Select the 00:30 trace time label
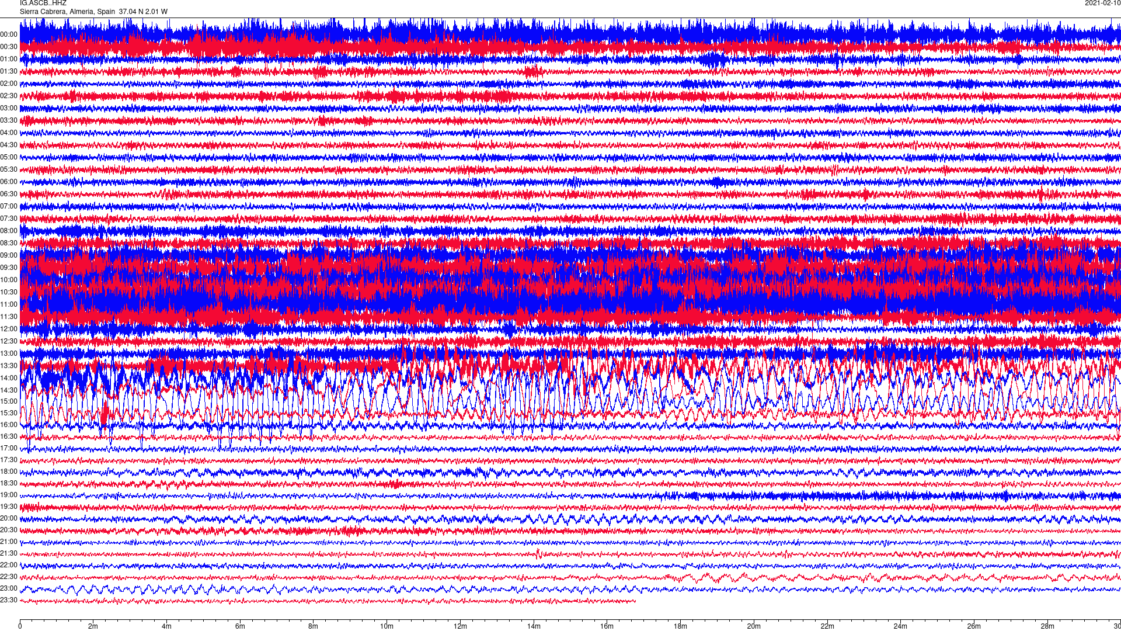Viewport: 1121px width, 631px height. pyautogui.click(x=9, y=47)
